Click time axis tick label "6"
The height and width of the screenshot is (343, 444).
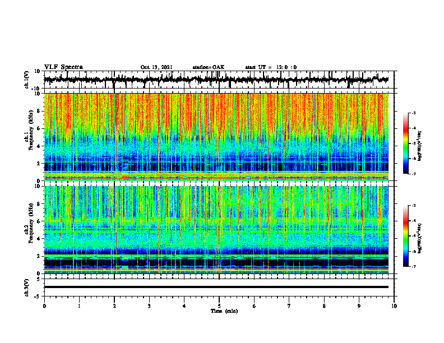point(255,306)
